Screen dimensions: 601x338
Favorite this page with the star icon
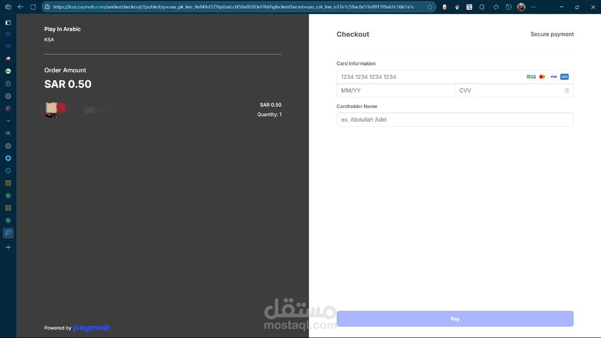tap(430, 7)
